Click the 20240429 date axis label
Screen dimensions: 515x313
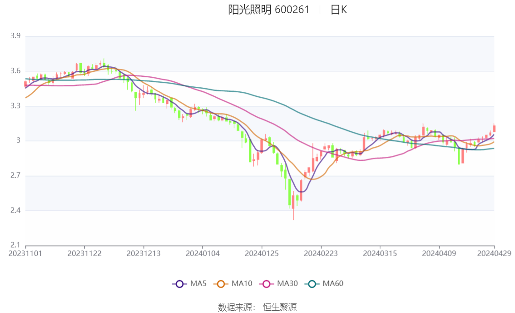(x=494, y=253)
